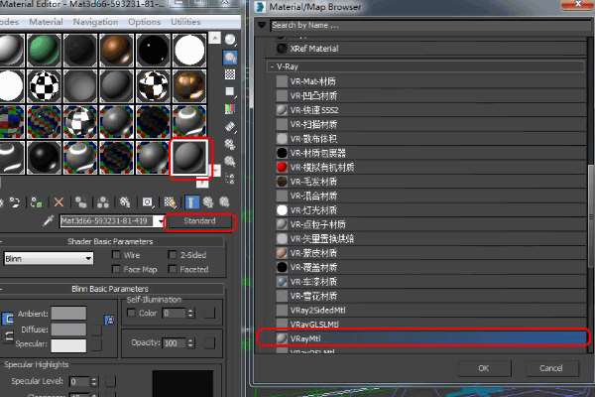Click the Specular color swatch
The image size is (595, 397).
68,345
